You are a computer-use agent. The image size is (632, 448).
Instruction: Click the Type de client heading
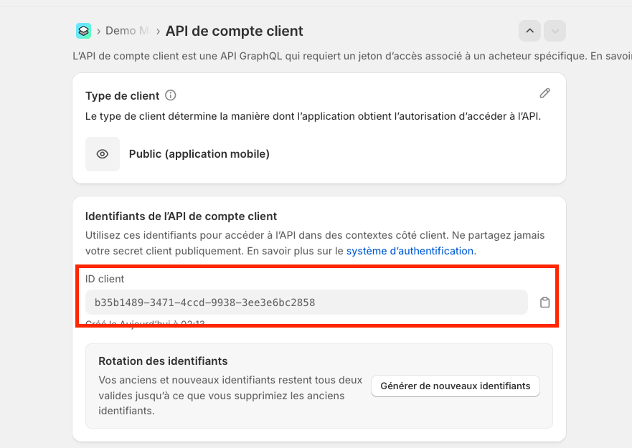click(x=122, y=96)
